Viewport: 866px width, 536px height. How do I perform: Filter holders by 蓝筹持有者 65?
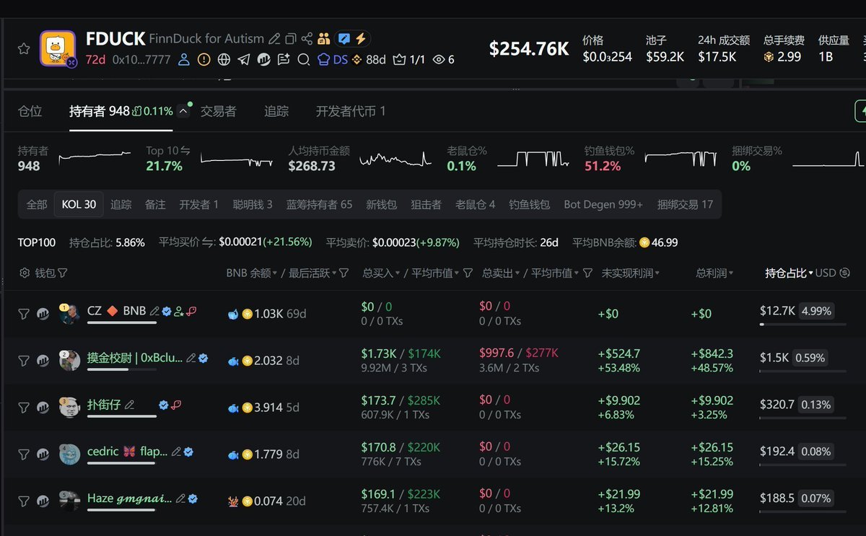point(319,204)
